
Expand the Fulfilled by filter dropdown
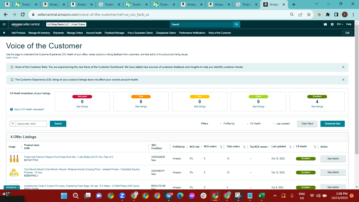coord(227,124)
